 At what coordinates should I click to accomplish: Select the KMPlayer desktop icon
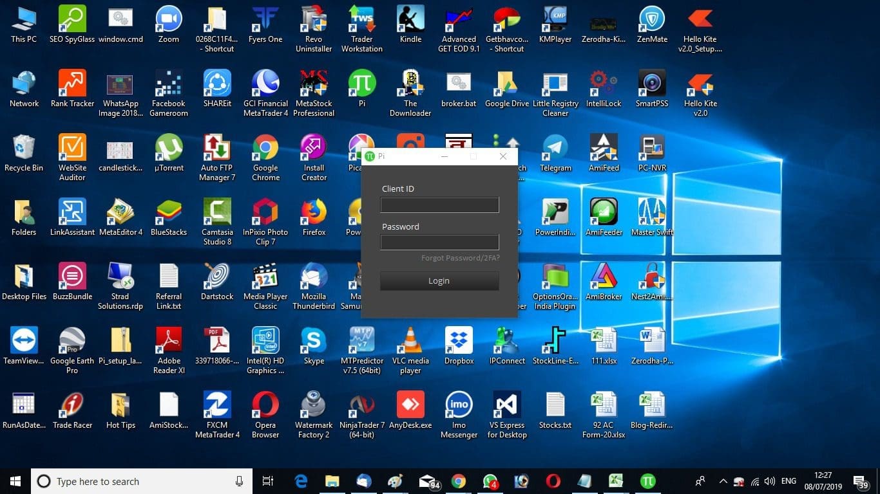555,24
